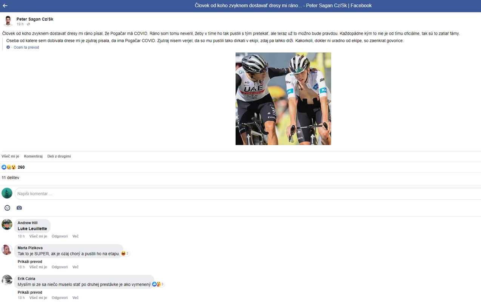Like Marta Plzikova's comment
Viewport: 481px width, 302px height.
point(38,267)
